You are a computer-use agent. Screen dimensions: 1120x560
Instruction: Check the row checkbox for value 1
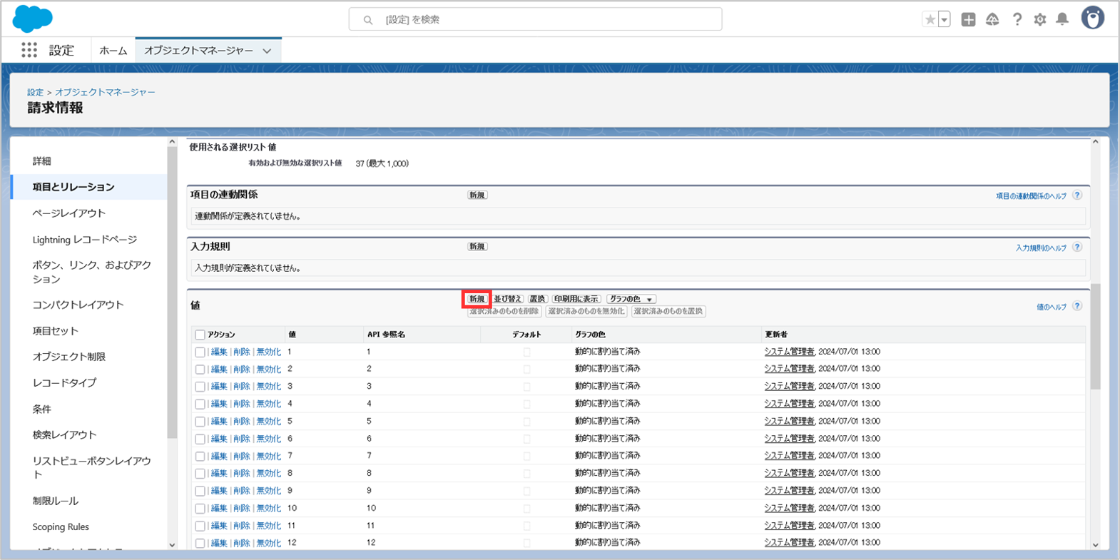tap(200, 352)
